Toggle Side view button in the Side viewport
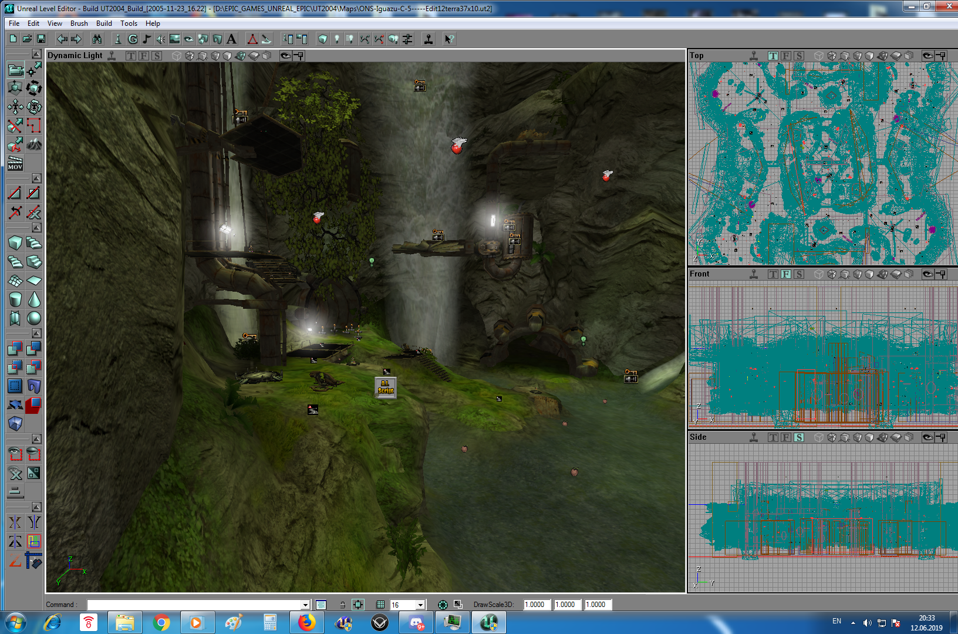 799,437
